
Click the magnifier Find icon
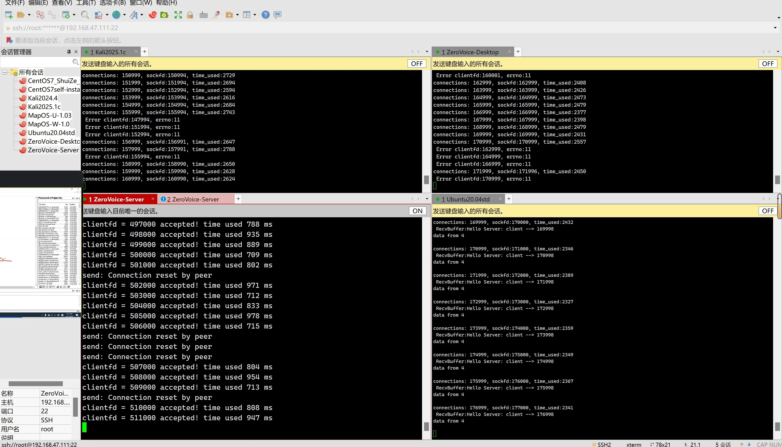click(85, 15)
